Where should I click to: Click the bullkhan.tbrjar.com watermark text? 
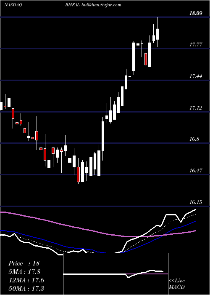[x=102, y=5]
